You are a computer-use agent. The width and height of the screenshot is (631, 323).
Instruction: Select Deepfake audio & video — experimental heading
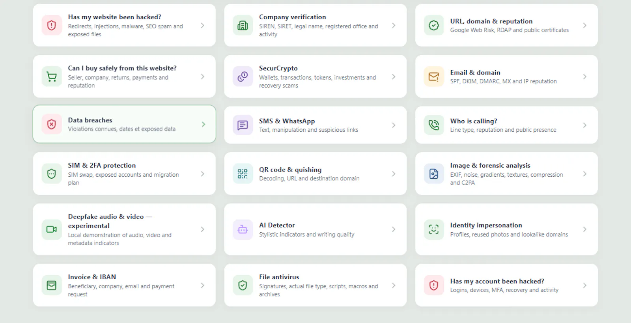[x=110, y=221]
